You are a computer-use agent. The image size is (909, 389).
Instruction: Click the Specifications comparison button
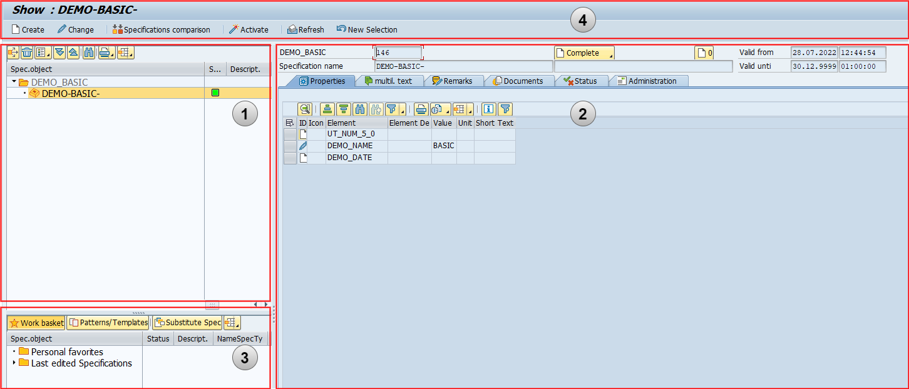[x=162, y=29]
